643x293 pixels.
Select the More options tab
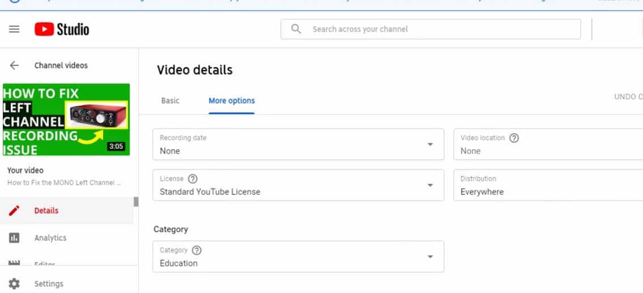pyautogui.click(x=232, y=101)
